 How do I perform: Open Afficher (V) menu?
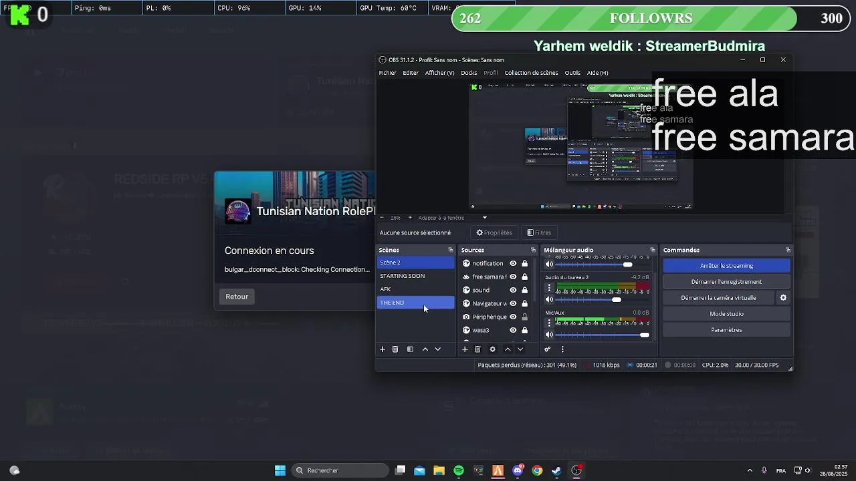point(439,73)
